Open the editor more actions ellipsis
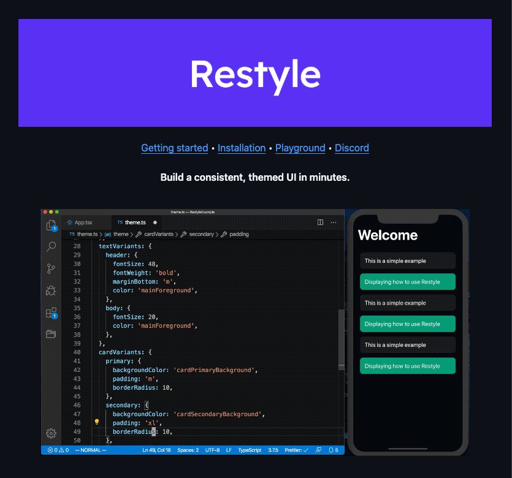 coord(334,222)
